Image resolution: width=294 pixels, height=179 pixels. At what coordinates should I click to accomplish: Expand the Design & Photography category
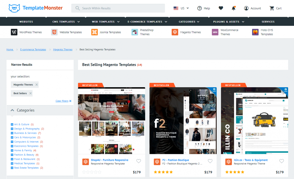tap(12, 129)
